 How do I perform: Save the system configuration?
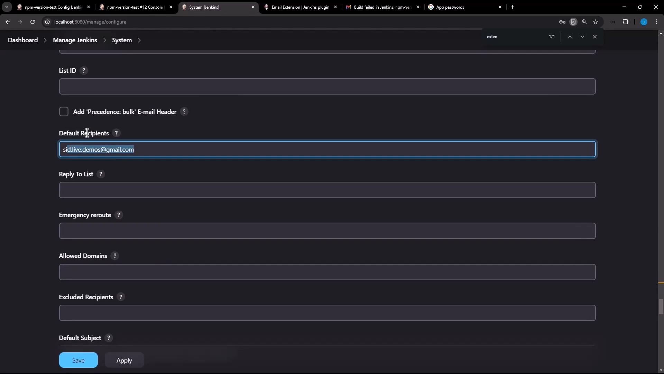[79, 360]
